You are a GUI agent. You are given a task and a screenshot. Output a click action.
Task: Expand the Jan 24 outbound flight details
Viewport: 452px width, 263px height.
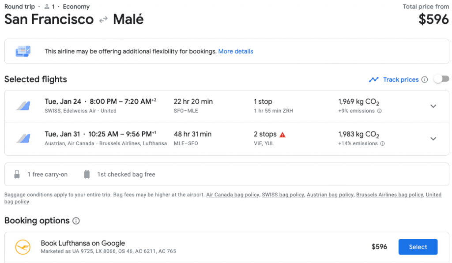[x=433, y=106]
